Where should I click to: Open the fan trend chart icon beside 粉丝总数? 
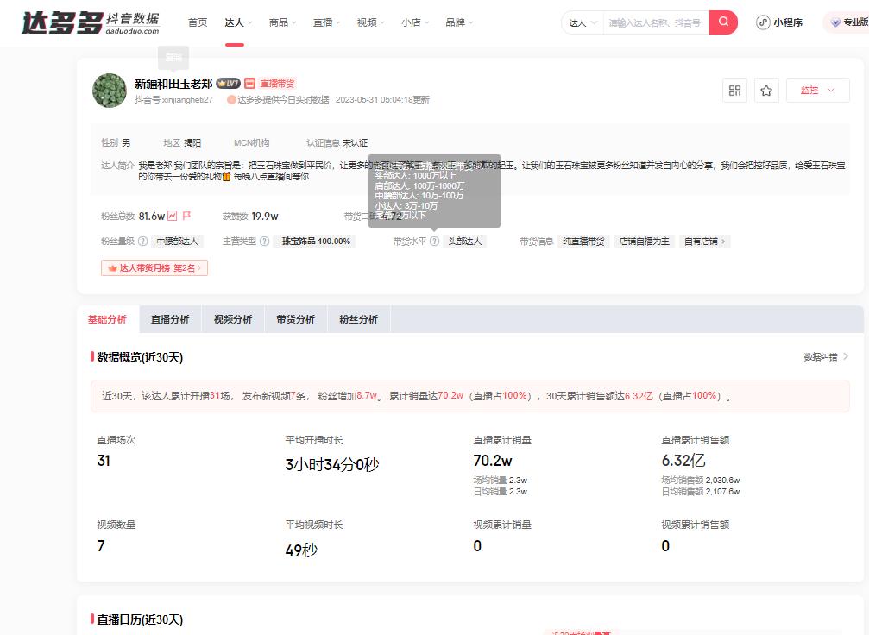pos(172,215)
